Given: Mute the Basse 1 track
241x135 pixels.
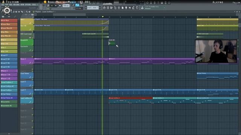Looking at the screenshot, I should pyautogui.click(x=32, y=63).
